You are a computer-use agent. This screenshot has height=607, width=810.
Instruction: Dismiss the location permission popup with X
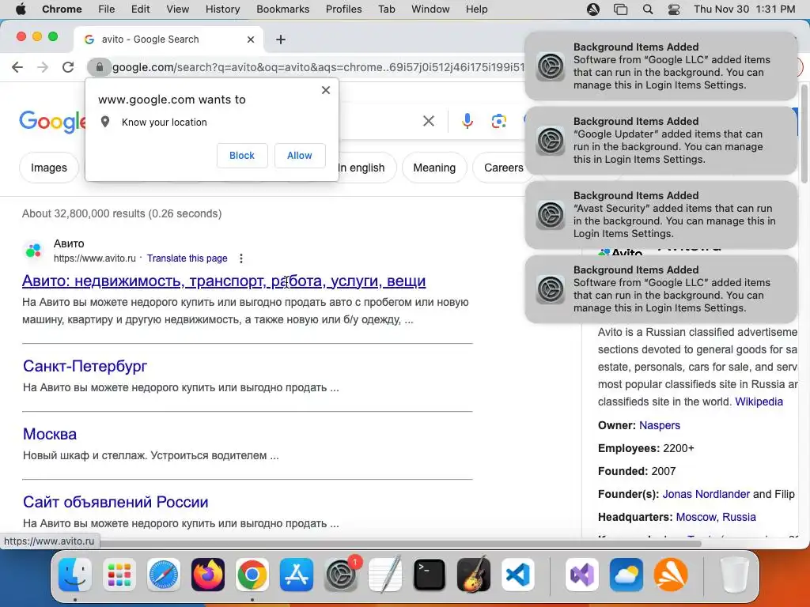click(325, 90)
